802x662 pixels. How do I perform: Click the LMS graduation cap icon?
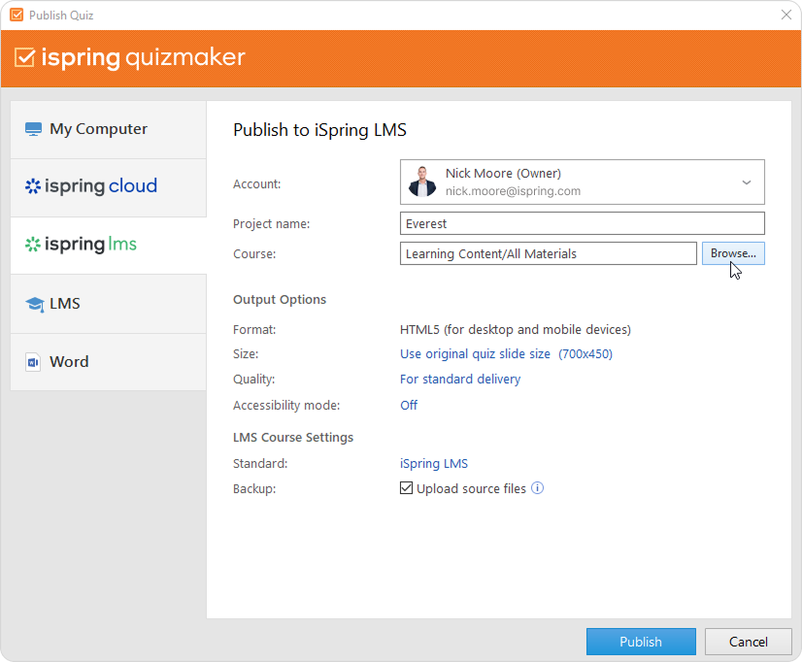(x=34, y=304)
